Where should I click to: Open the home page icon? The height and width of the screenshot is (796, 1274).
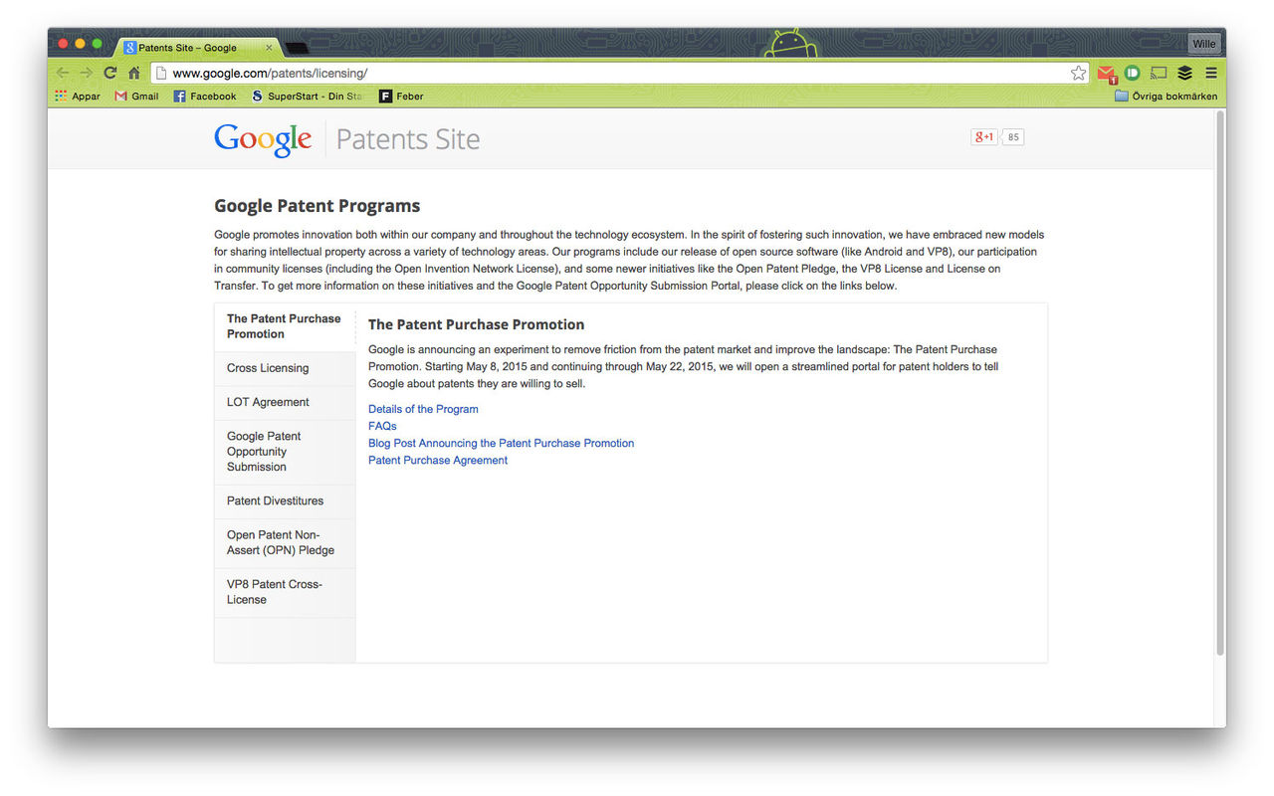134,73
